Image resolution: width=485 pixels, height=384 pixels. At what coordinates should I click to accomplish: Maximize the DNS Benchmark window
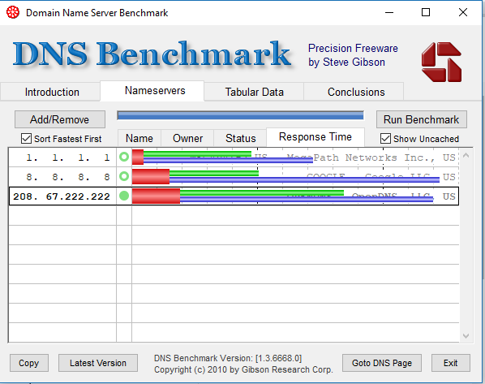tap(426, 12)
